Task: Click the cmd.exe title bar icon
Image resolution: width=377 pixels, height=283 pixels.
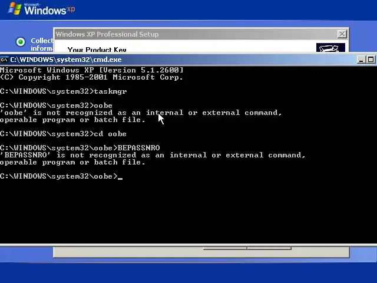Action: [4, 60]
